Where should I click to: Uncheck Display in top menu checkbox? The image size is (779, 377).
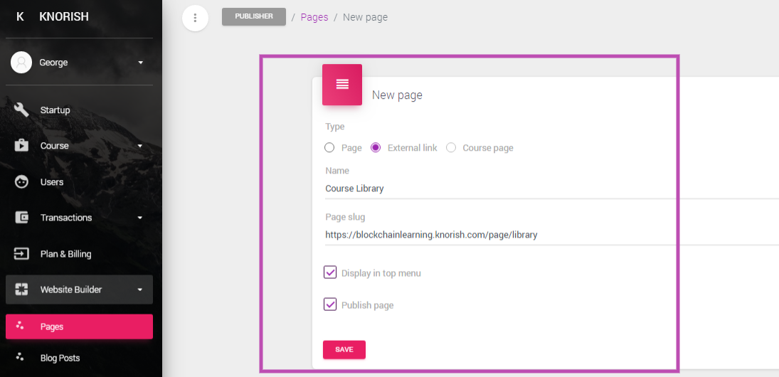pyautogui.click(x=330, y=272)
